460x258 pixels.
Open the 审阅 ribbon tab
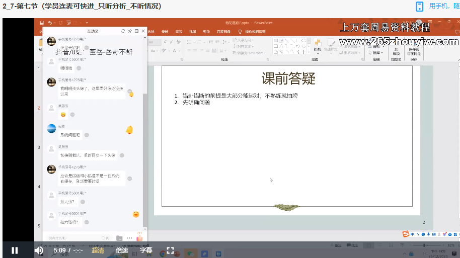[x=179, y=32]
